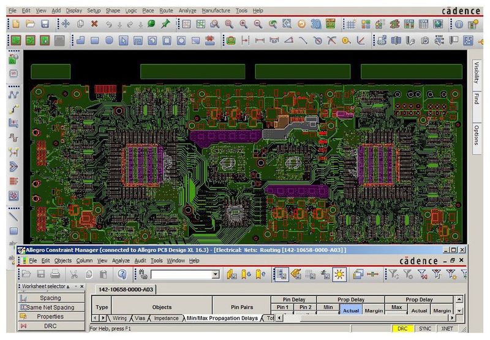Screen dimensions: 490x340
Task: Click the Help question mark icon in Constraint Manager
Action: click(122, 274)
